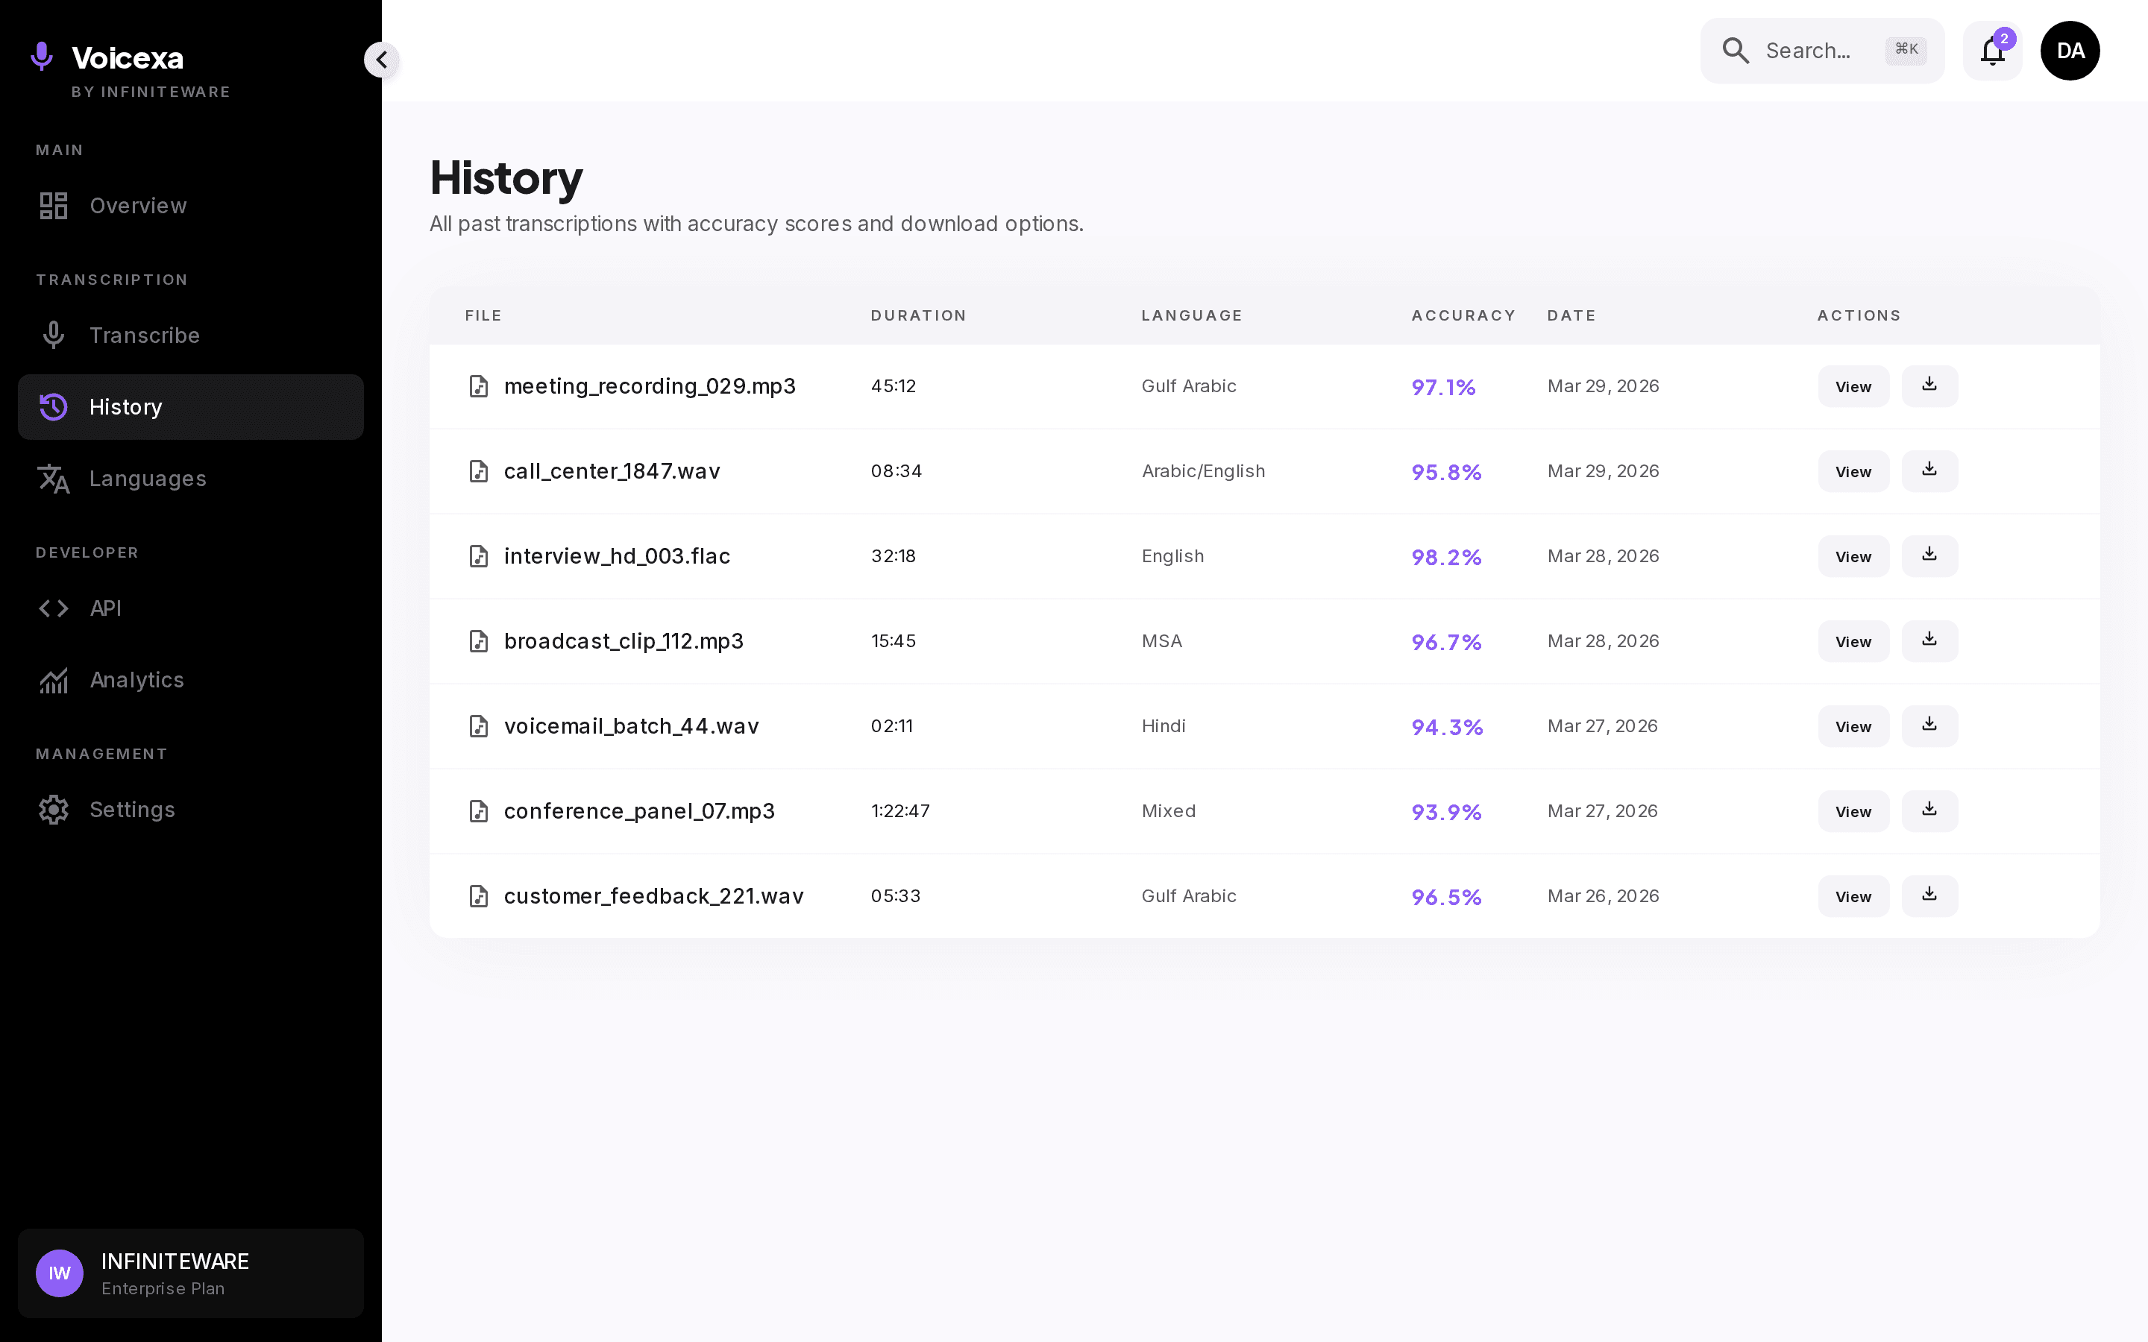The width and height of the screenshot is (2148, 1342).
Task: Open the Settings gear icon
Action: coord(53,810)
